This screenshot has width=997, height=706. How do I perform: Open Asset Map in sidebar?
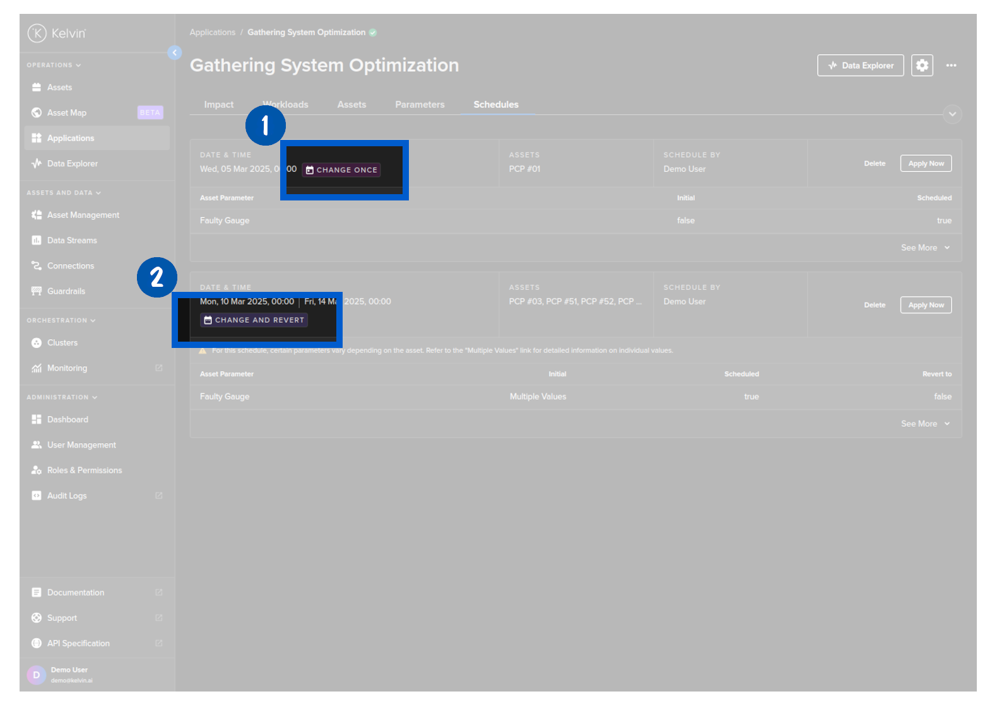[x=67, y=113]
